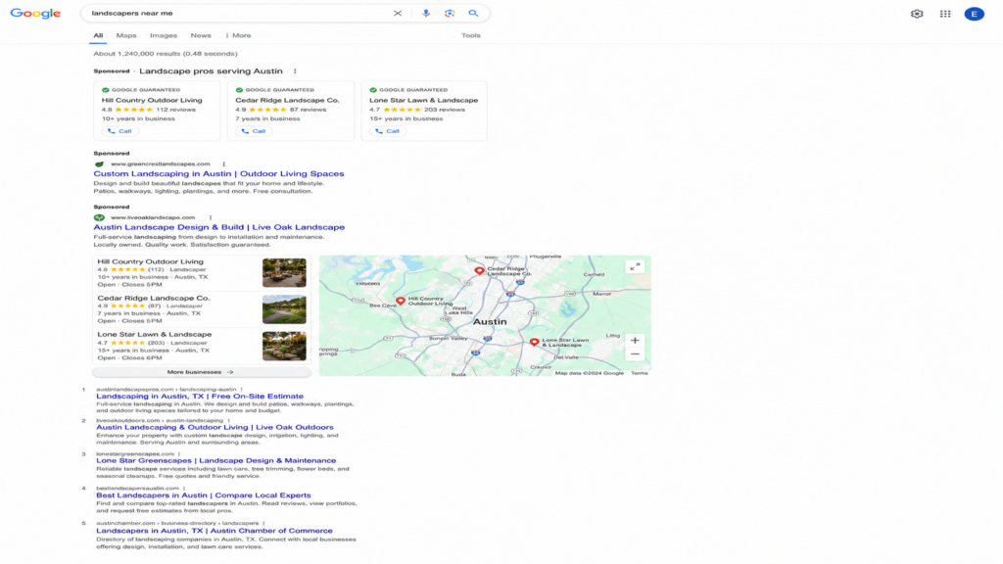Open options for austinchamber.com result
The width and height of the screenshot is (1003, 564).
(x=263, y=523)
